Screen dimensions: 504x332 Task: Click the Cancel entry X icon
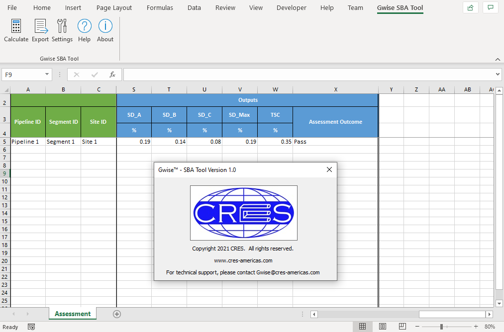pos(77,75)
